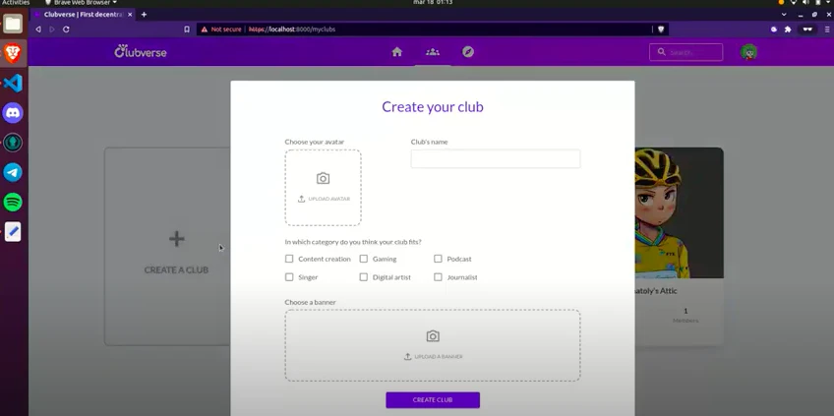Open Activities overview
The height and width of the screenshot is (416, 834).
pyautogui.click(x=16, y=3)
